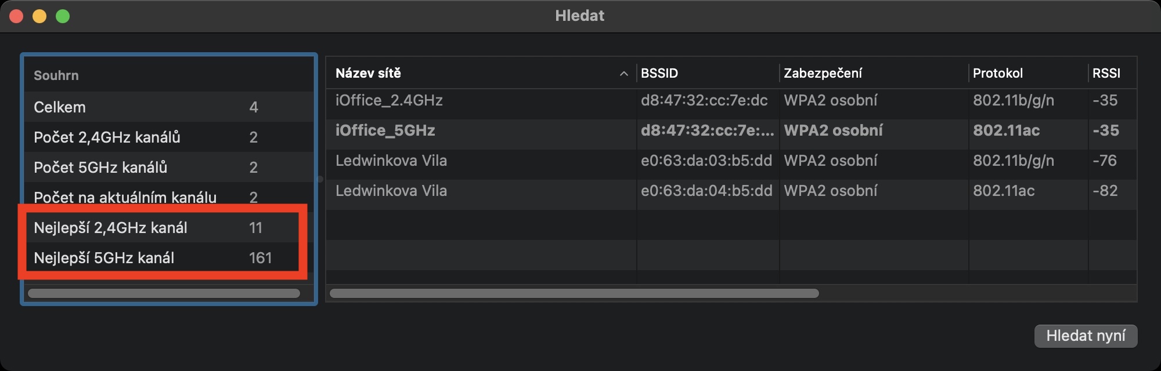This screenshot has height=371, width=1161.
Task: Select Ledwinkova Vila 802.11ac network row
Action: pyautogui.click(x=391, y=191)
